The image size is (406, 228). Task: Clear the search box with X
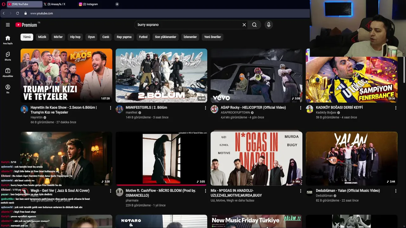tap(244, 25)
